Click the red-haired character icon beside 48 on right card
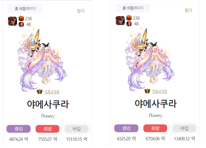 coord(129,24)
